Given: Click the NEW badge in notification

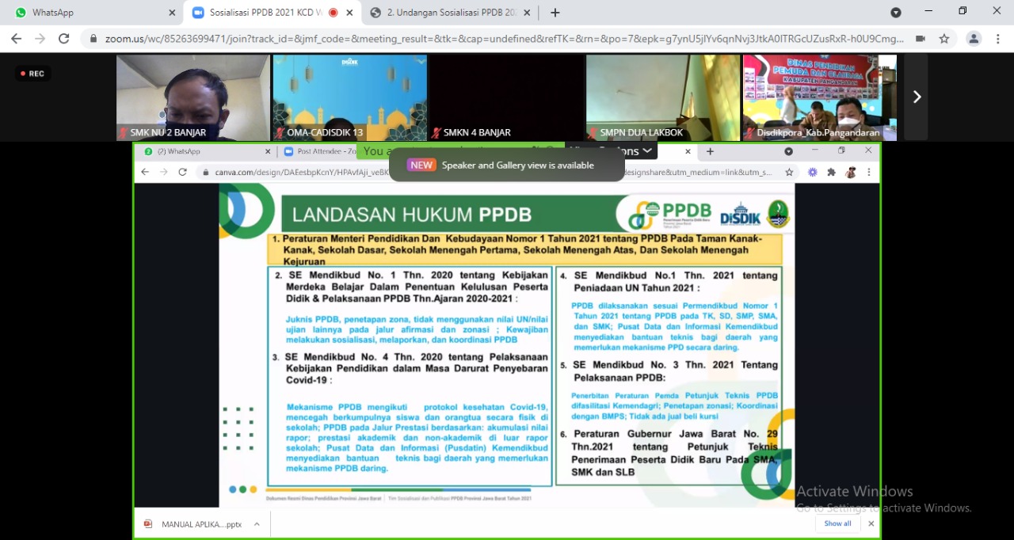Looking at the screenshot, I should [x=421, y=165].
